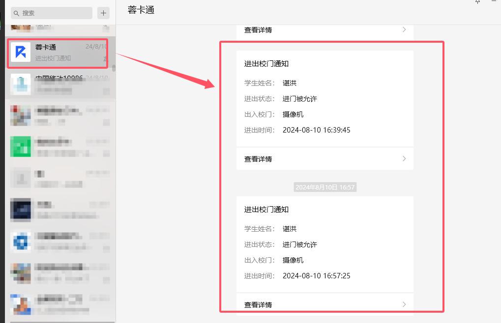This screenshot has width=501, height=323.
Task: Click 查看详情 under the 16:39:45 notification
Action: click(258, 159)
